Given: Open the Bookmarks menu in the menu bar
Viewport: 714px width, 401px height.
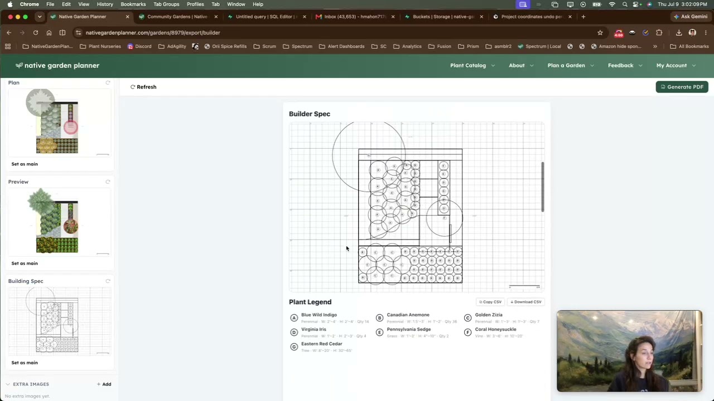Looking at the screenshot, I should 133,4.
